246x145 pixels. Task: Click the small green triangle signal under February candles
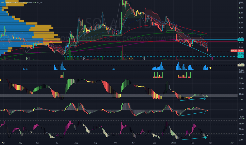[192, 45]
